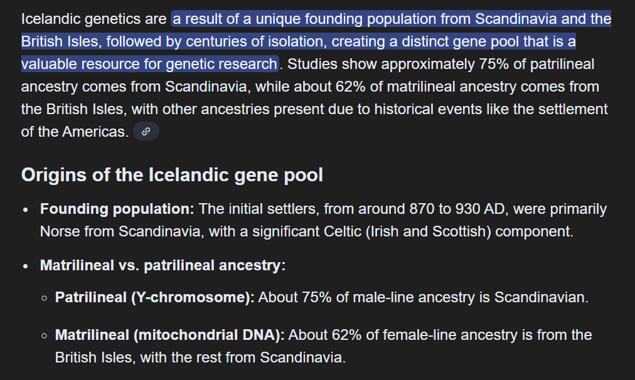Click the 'Patrilineal (Y-chromosome):' label

154,297
